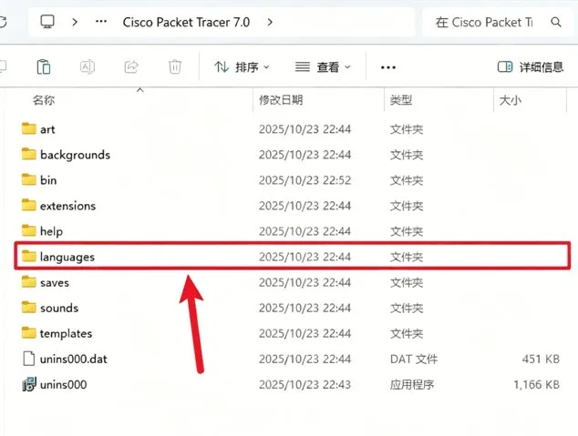Click the modified date of art folder
The image size is (578, 436).
[304, 129]
